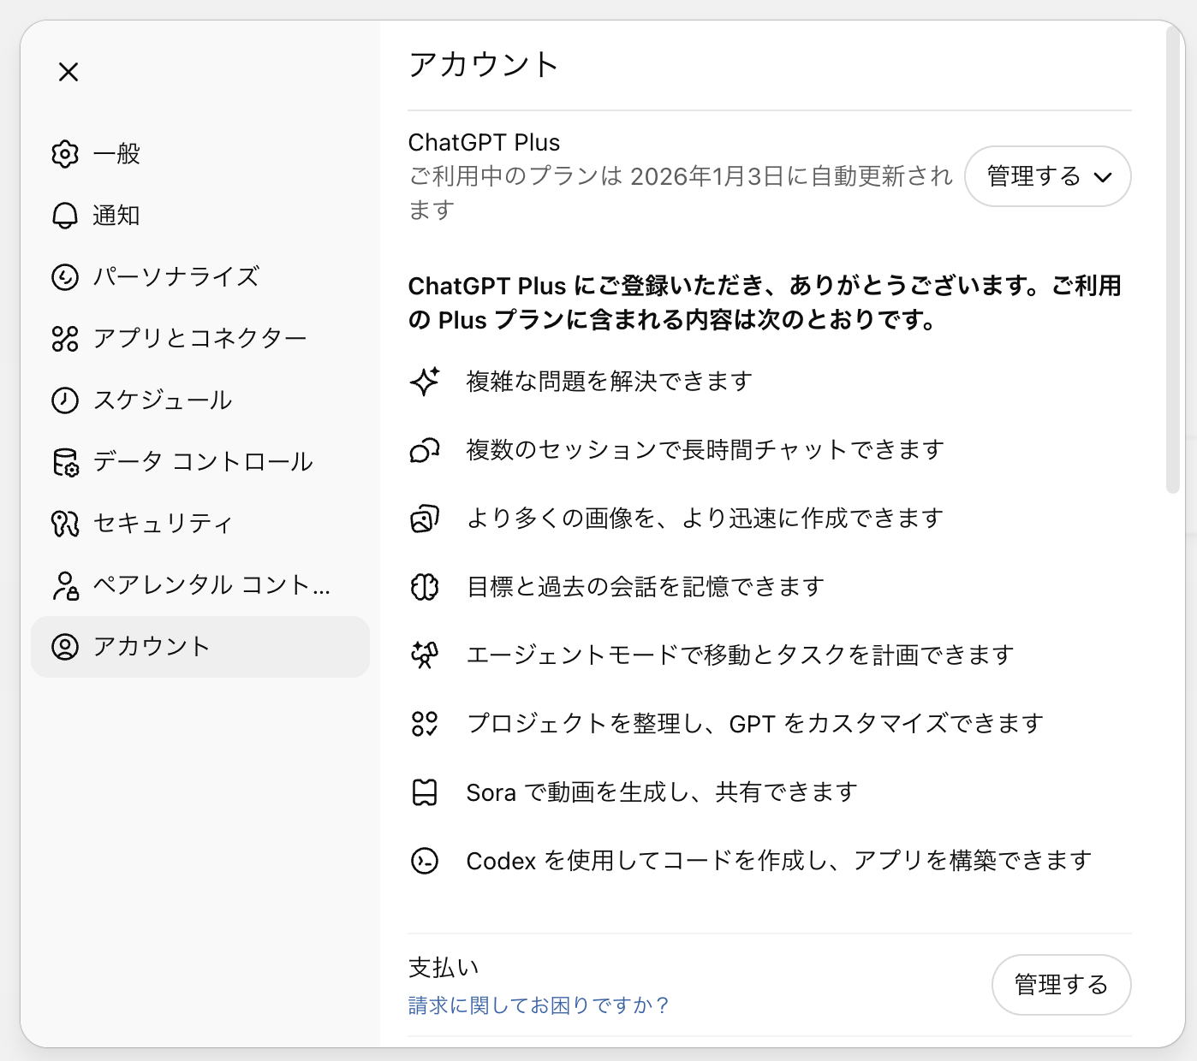
Task: Click the clock icon for スケジュール
Action: click(x=65, y=400)
